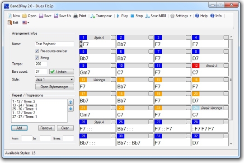Click the Bars count field
Screen dimensions: 244x163
pyautogui.click(x=41, y=71)
